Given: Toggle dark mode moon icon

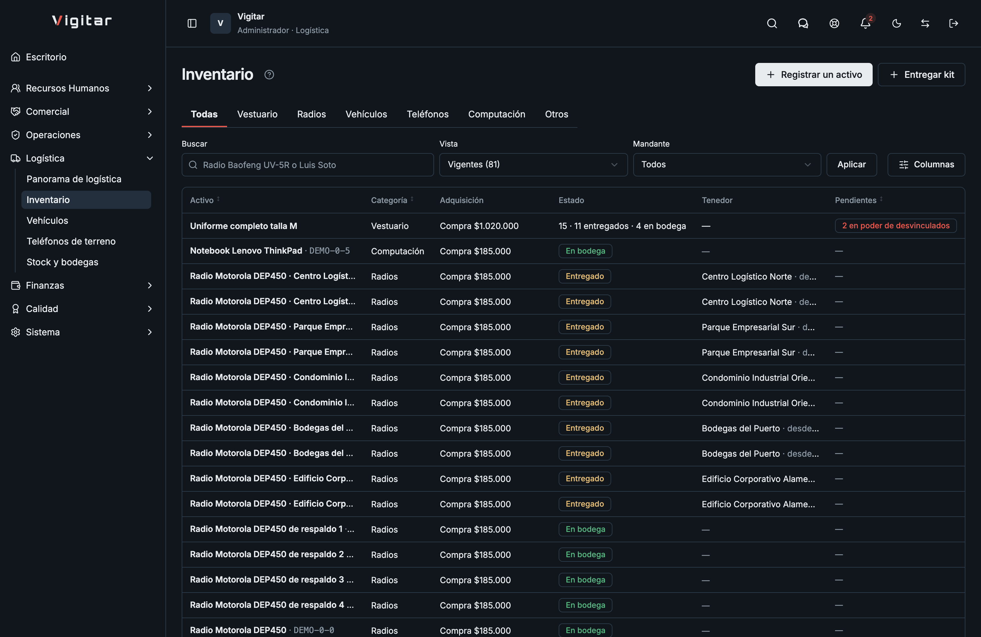Looking at the screenshot, I should click(897, 23).
